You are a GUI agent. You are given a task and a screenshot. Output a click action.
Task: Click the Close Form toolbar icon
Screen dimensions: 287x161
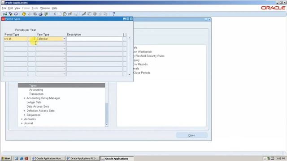click(46, 14)
